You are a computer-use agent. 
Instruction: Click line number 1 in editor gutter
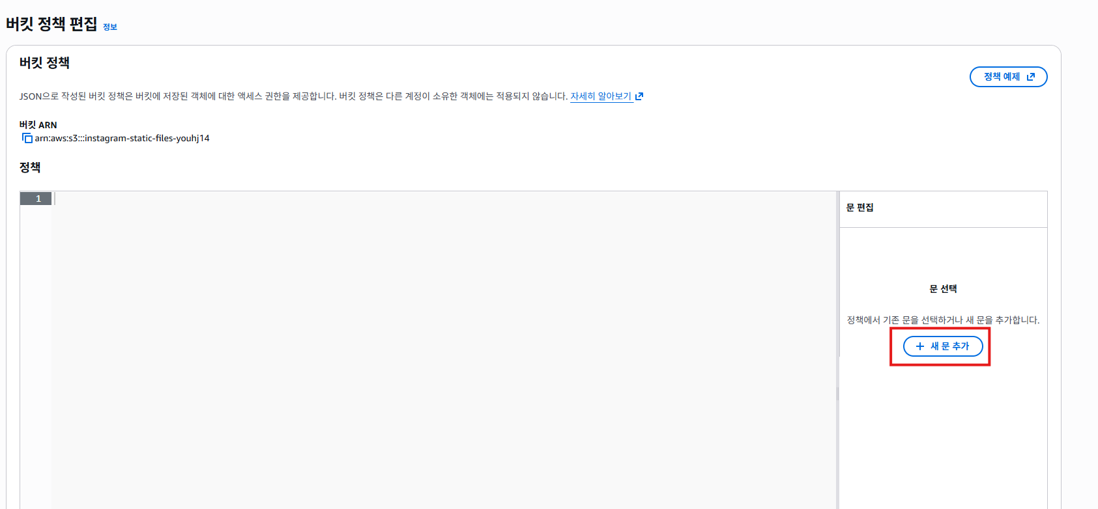[38, 199]
